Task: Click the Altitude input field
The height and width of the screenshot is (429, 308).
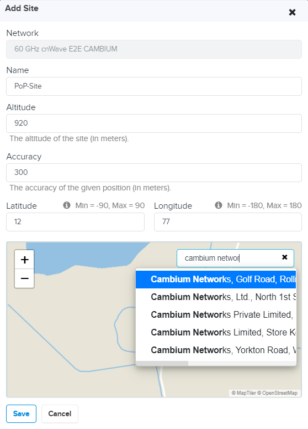Action: (154, 123)
